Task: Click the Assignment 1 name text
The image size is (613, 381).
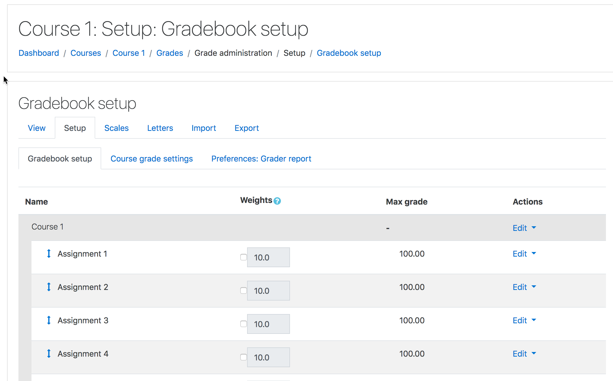Action: [x=82, y=254]
